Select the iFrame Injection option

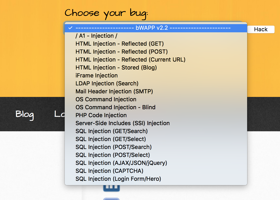click(97, 76)
